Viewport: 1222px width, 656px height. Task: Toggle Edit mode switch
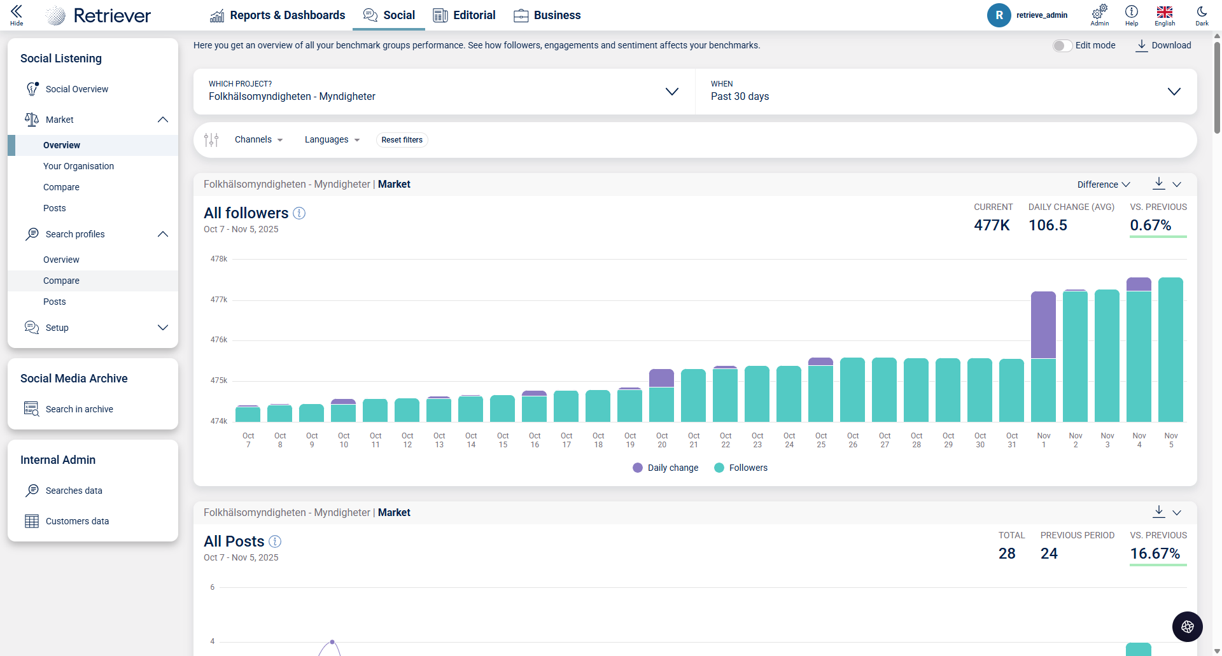pyautogui.click(x=1062, y=46)
